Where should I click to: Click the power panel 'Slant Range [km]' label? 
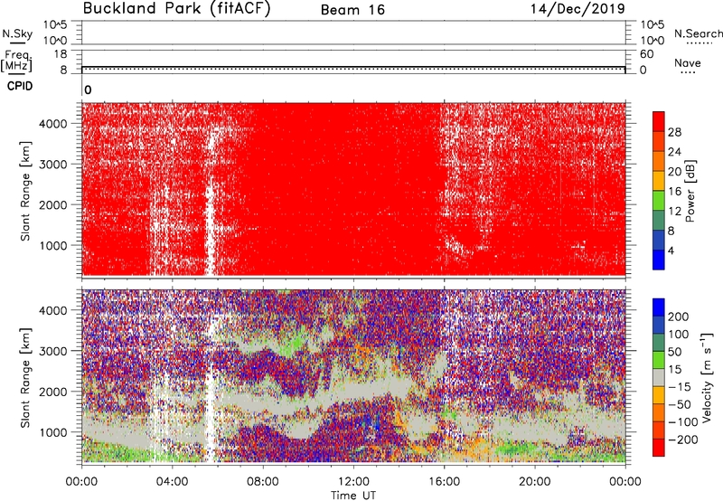[x=25, y=191]
